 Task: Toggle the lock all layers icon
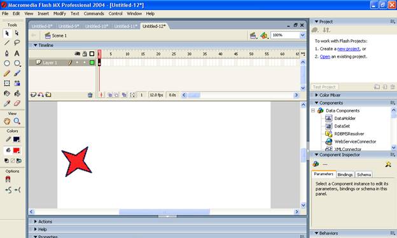(x=85, y=53)
